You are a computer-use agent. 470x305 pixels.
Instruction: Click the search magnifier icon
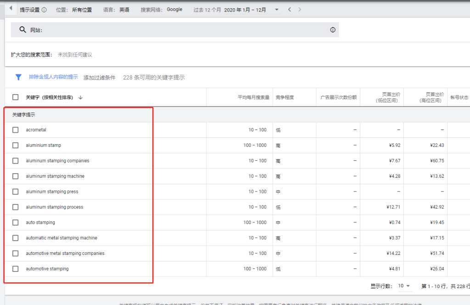tap(22, 30)
